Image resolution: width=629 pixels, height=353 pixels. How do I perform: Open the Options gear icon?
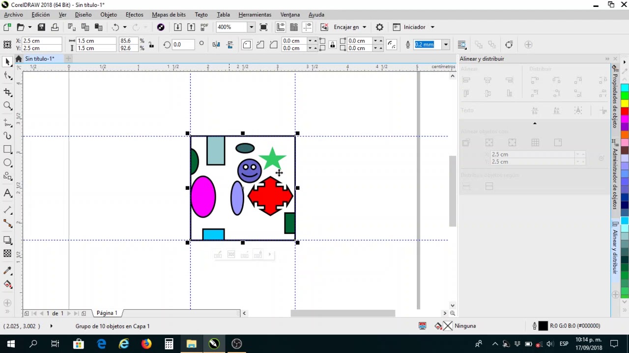pos(379,27)
